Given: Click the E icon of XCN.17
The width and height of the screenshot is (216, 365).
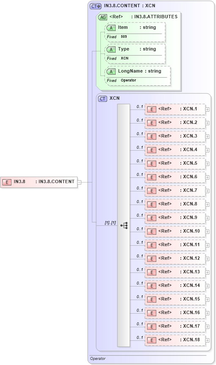Looking at the screenshot, I should point(152,326).
